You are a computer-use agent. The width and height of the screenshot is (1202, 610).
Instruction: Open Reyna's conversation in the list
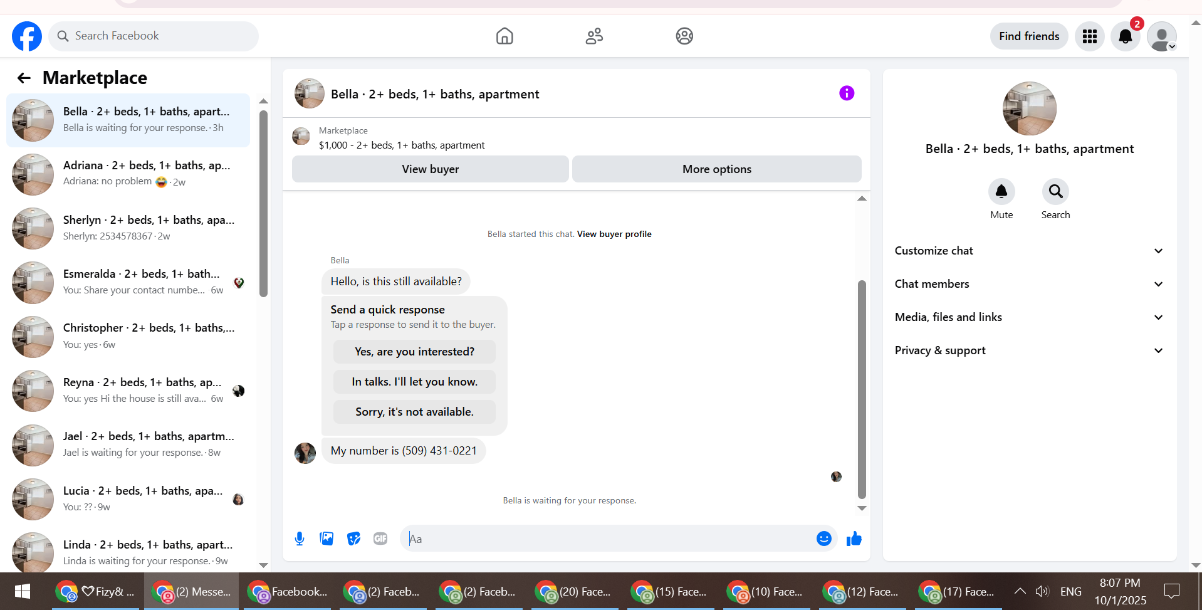[128, 391]
